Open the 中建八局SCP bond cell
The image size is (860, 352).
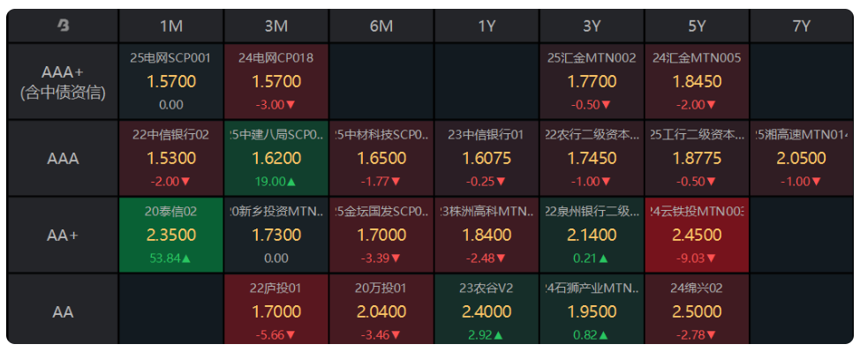(x=276, y=159)
